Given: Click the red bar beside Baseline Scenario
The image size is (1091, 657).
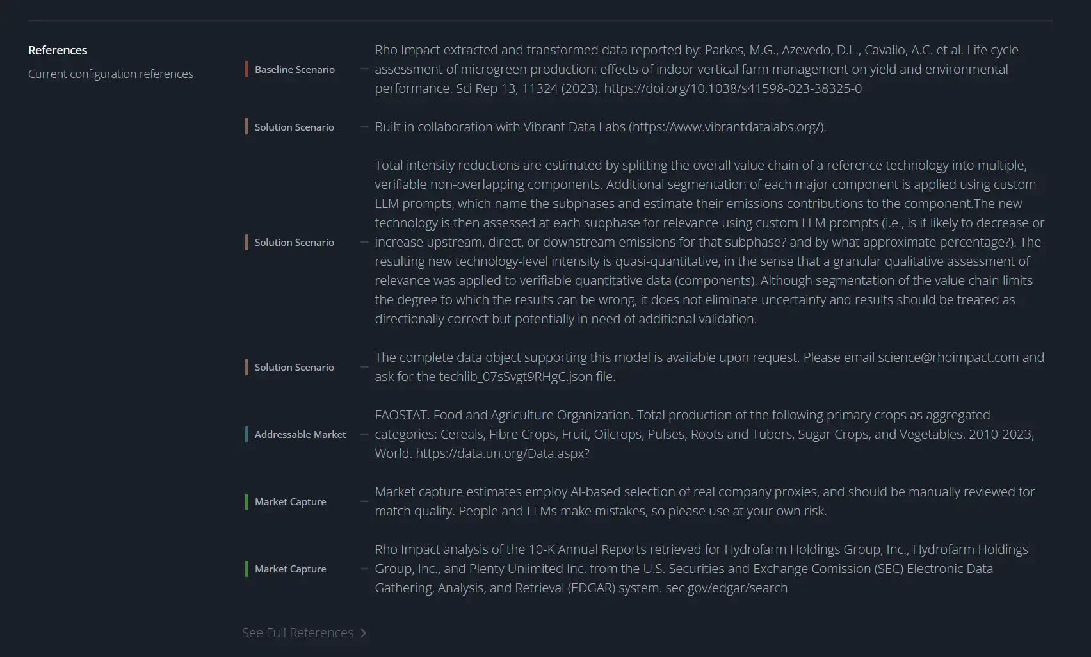Looking at the screenshot, I should pyautogui.click(x=246, y=69).
